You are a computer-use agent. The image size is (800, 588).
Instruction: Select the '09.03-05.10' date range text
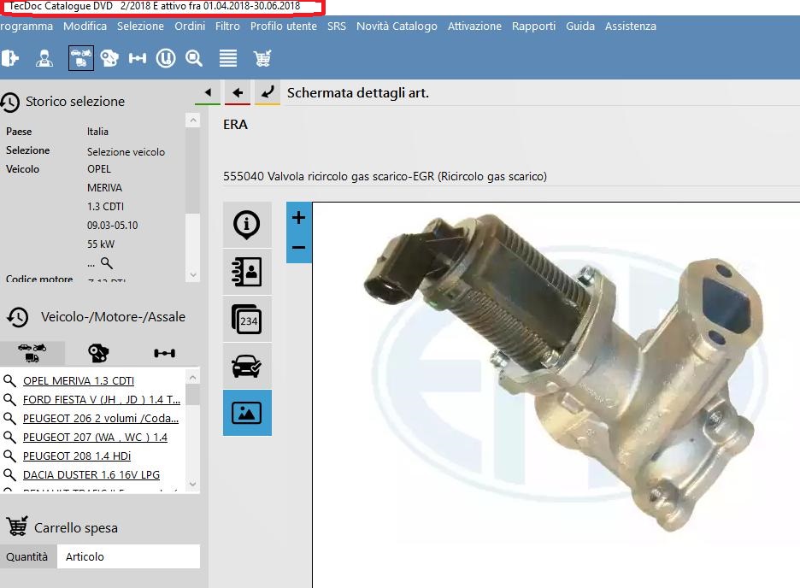[112, 226]
